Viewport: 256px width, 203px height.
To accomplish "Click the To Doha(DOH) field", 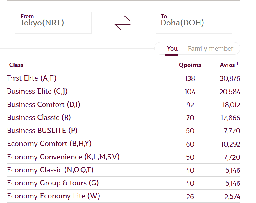I will [x=194, y=23].
